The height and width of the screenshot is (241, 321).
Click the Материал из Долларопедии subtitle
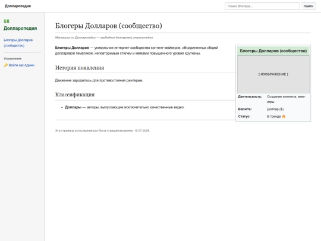click(104, 37)
